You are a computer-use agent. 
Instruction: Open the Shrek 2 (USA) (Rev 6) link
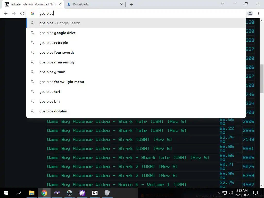point(112,176)
